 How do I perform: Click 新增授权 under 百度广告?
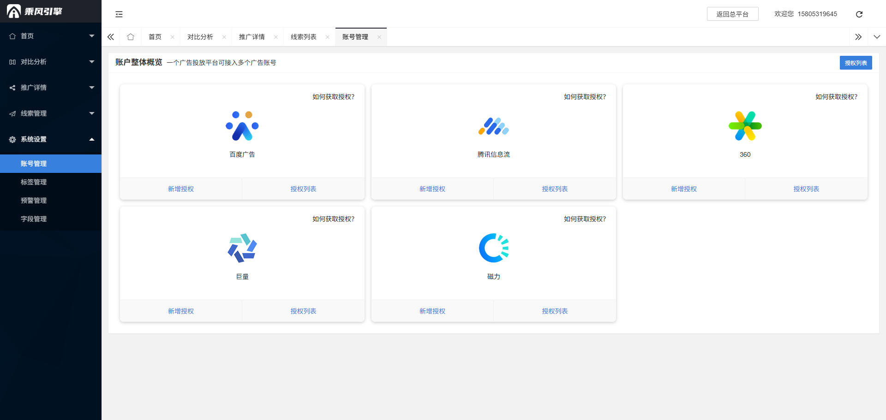181,189
